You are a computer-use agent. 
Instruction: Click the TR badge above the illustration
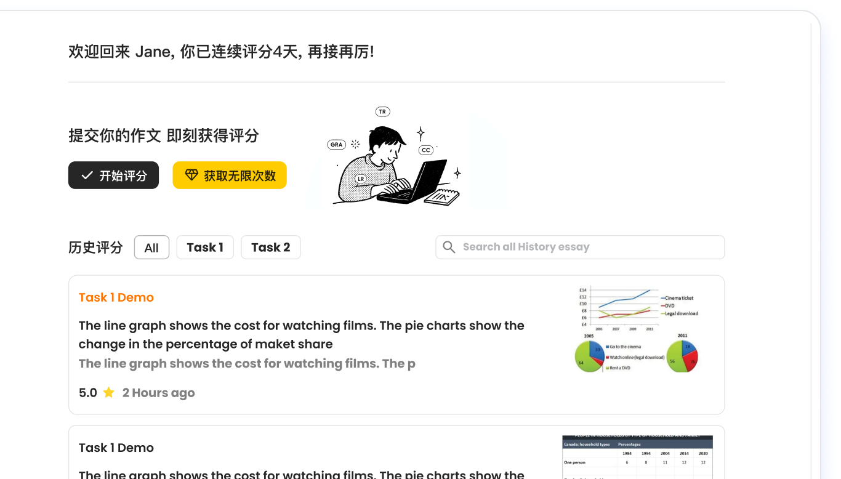(382, 112)
